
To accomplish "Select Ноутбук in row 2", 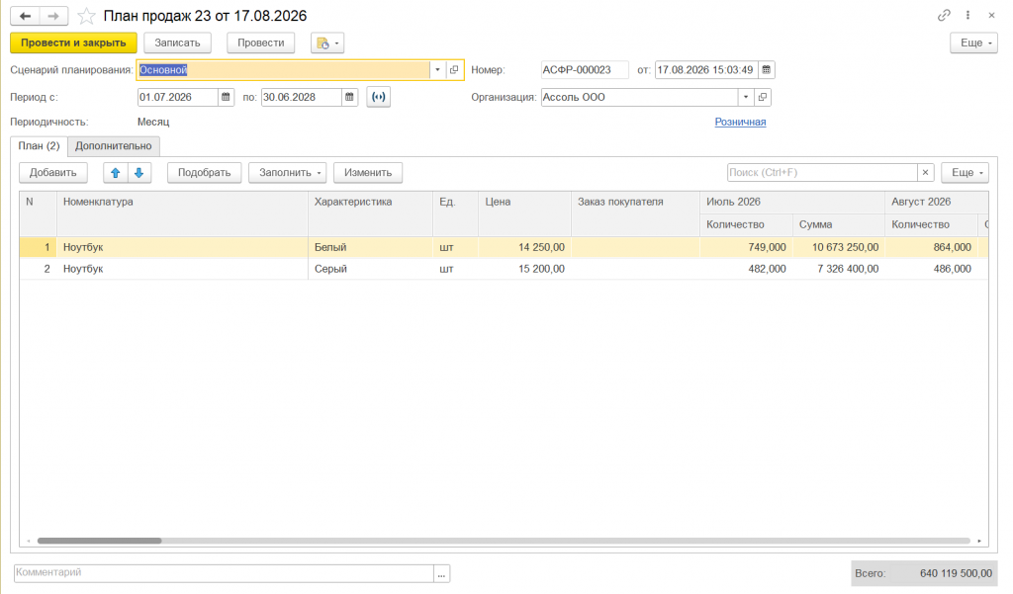I will [x=182, y=269].
